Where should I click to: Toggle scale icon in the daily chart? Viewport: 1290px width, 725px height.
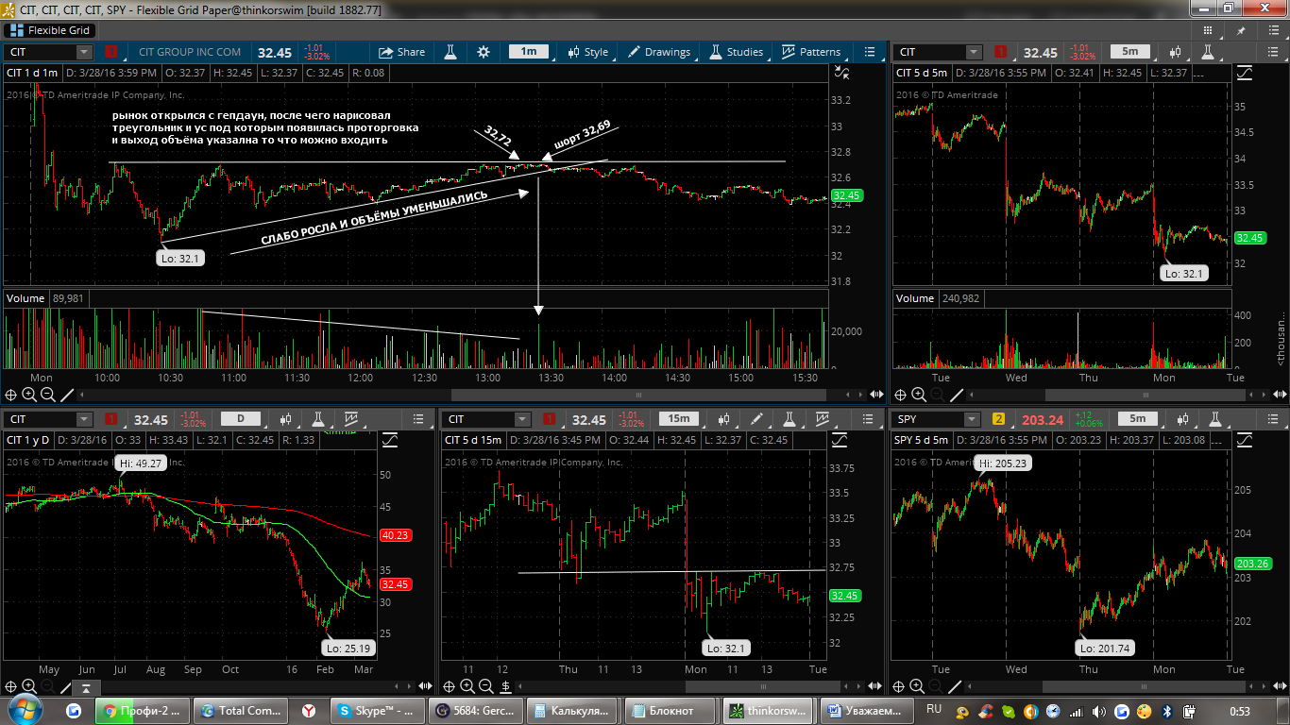point(389,440)
